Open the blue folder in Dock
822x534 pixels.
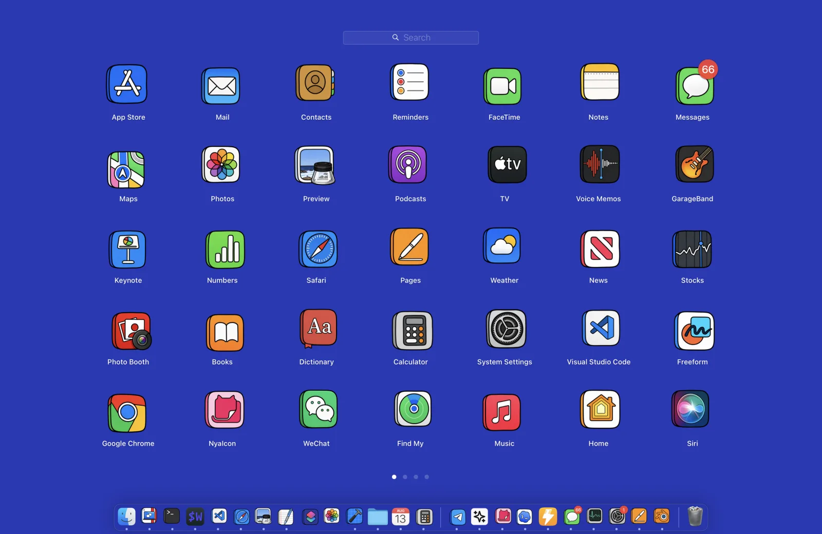[x=378, y=517]
